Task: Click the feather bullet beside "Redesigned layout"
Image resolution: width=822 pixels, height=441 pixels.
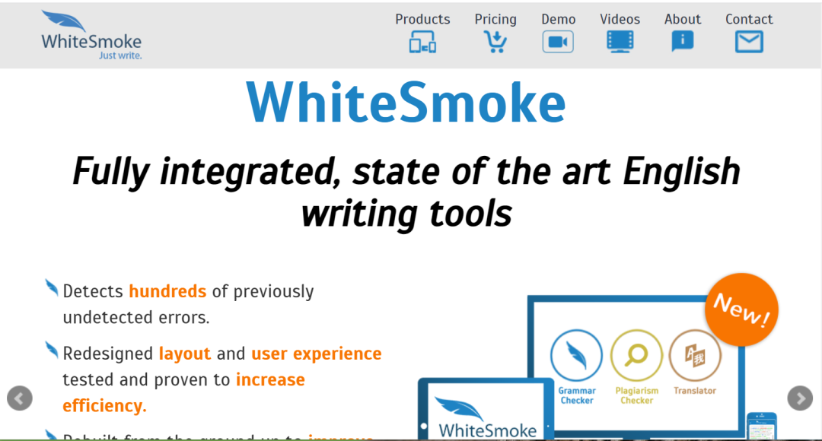Action: pos(52,350)
